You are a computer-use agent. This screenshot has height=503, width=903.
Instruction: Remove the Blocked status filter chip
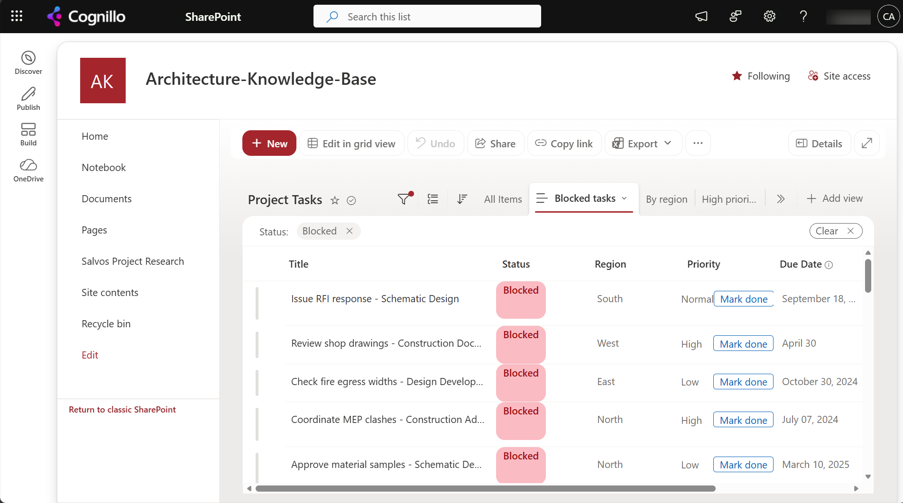click(350, 231)
